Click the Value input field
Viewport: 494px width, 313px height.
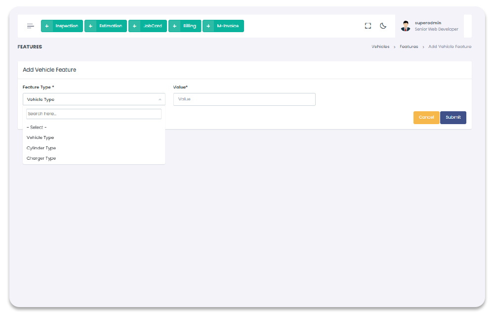(244, 99)
